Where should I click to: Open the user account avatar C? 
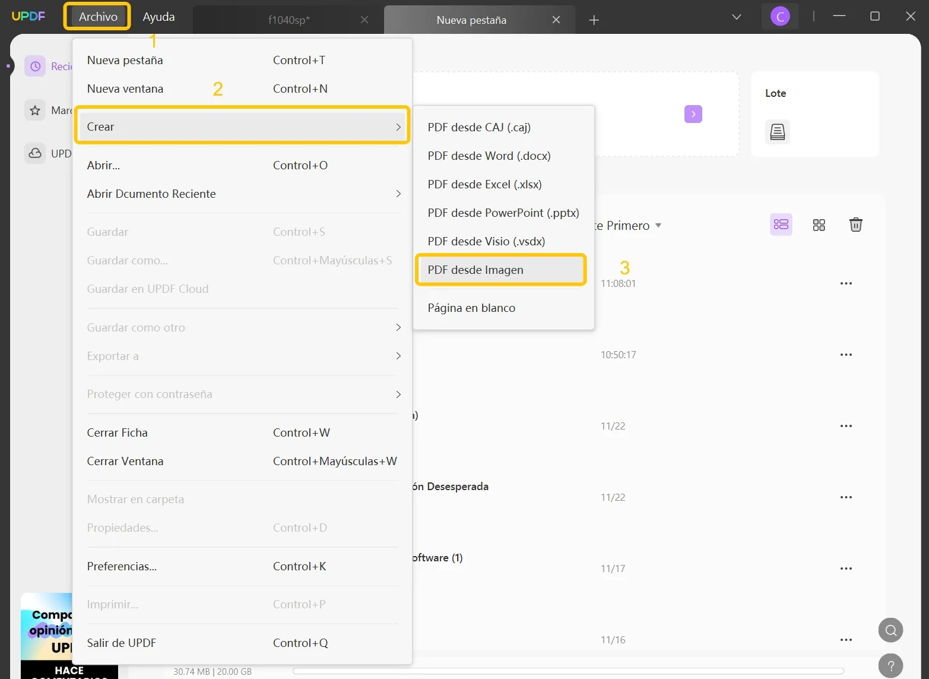pyautogui.click(x=780, y=17)
